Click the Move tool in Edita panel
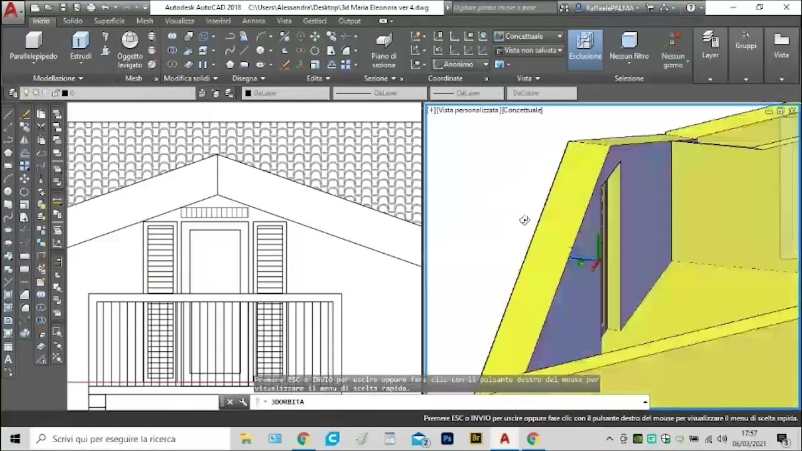Image resolution: width=802 pixels, height=451 pixels. pyautogui.click(x=315, y=36)
